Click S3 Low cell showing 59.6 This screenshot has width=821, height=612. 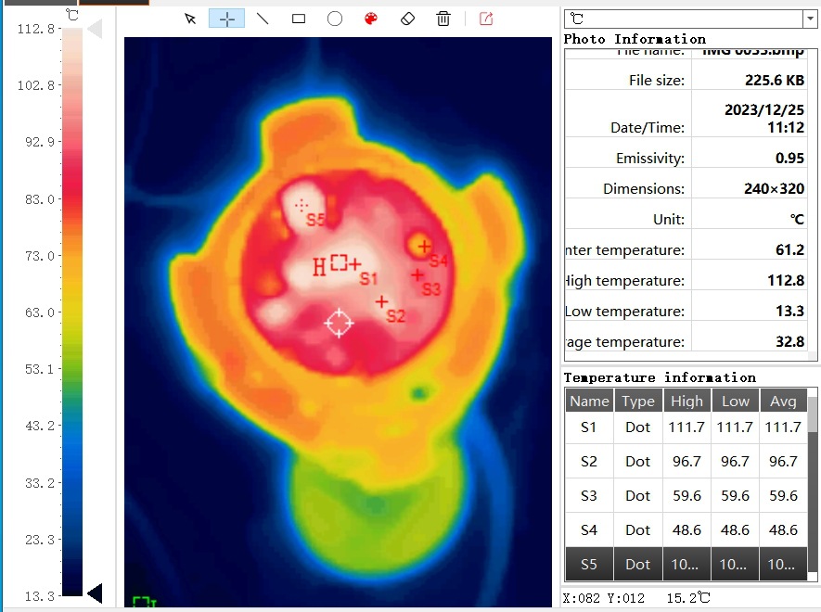735,496
